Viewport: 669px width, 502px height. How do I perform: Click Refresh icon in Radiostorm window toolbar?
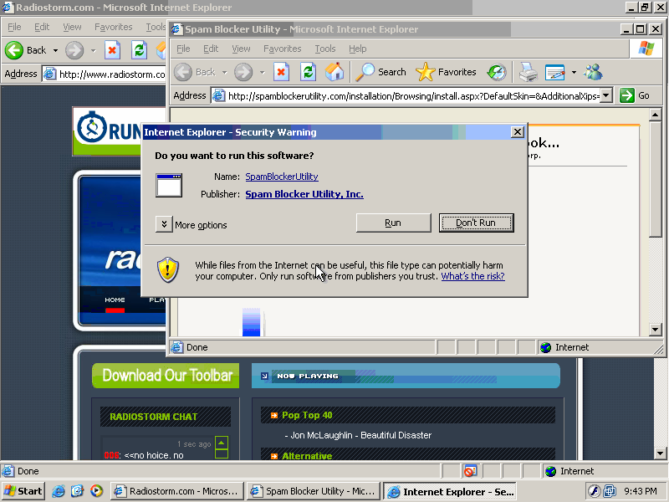coord(139,50)
